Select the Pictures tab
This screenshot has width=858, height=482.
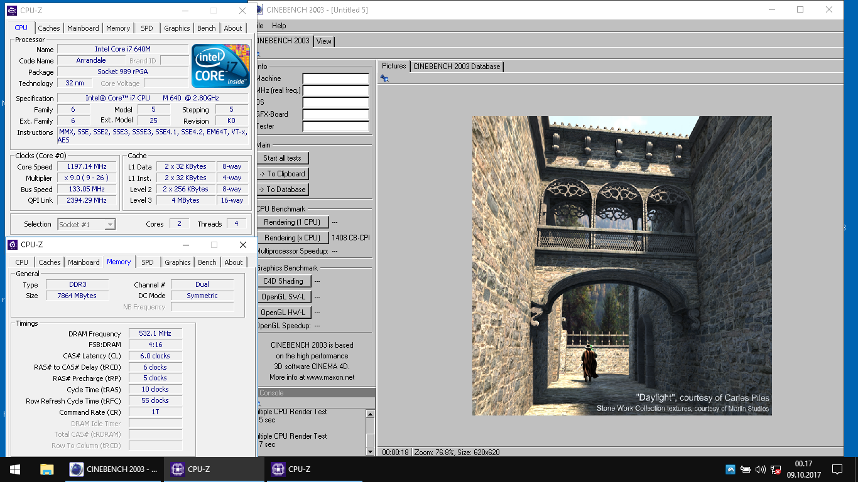click(x=394, y=66)
